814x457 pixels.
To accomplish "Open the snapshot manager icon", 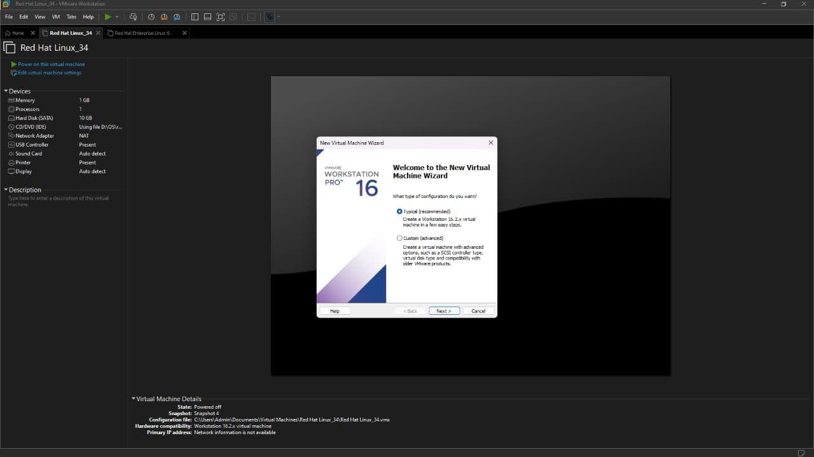I will [x=177, y=17].
